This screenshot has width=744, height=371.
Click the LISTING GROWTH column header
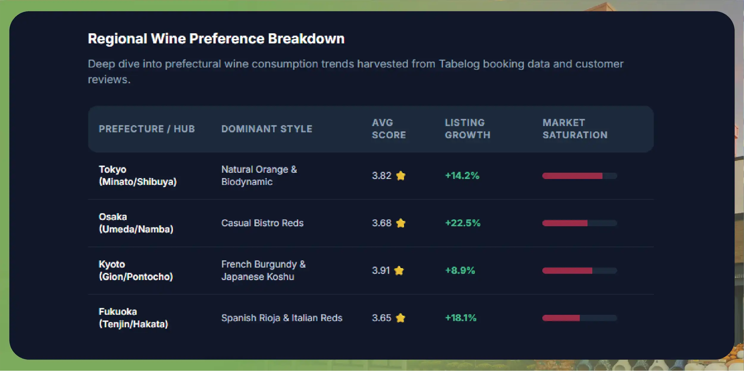click(467, 129)
